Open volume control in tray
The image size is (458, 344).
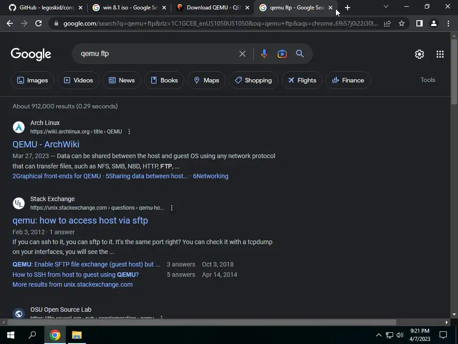400,335
